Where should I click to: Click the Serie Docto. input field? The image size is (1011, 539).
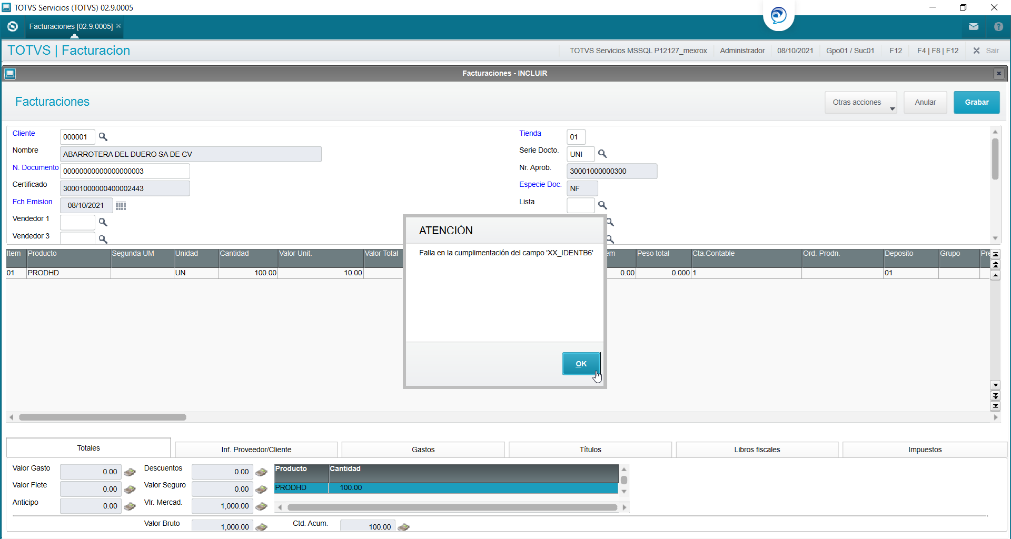581,154
